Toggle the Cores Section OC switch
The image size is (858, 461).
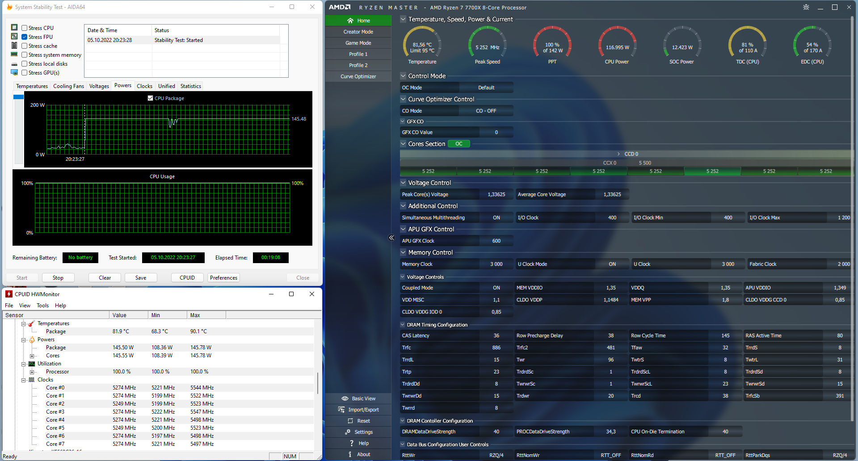[459, 143]
